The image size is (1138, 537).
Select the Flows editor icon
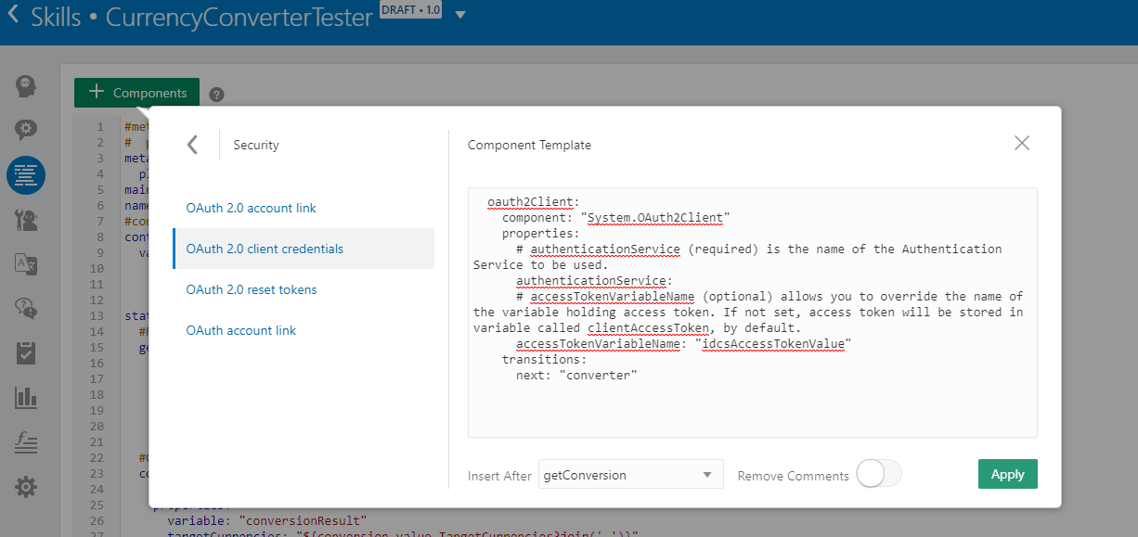(25, 175)
